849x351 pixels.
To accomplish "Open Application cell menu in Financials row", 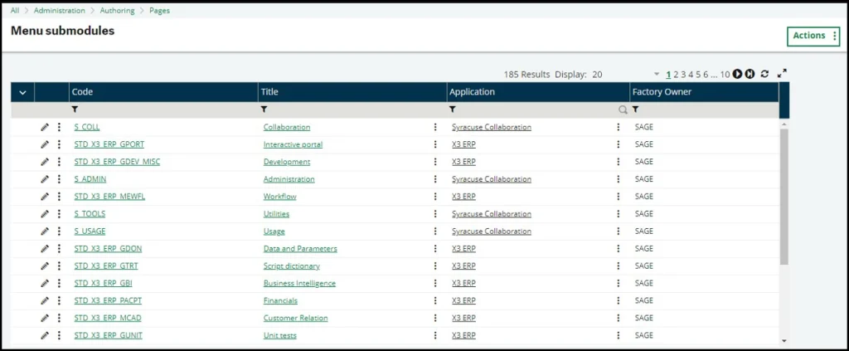I will tap(618, 300).
